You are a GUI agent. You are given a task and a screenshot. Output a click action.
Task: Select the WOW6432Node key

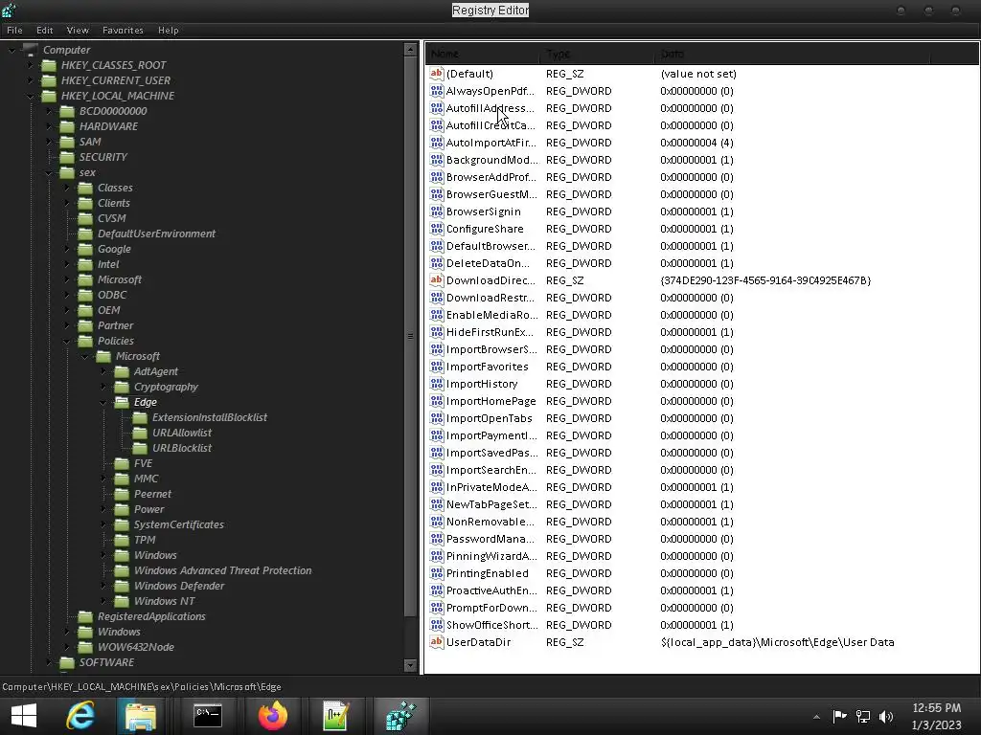click(x=135, y=647)
